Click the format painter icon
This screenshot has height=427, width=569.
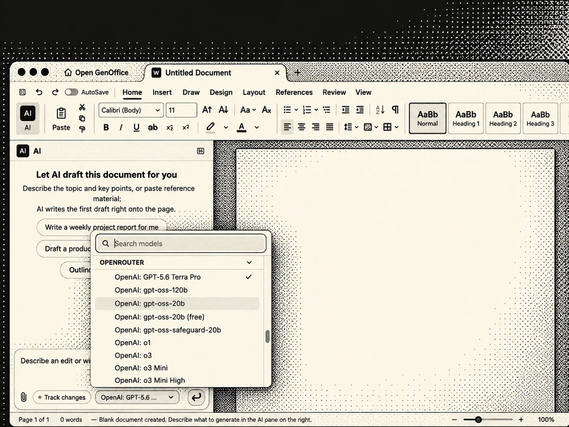(x=82, y=129)
